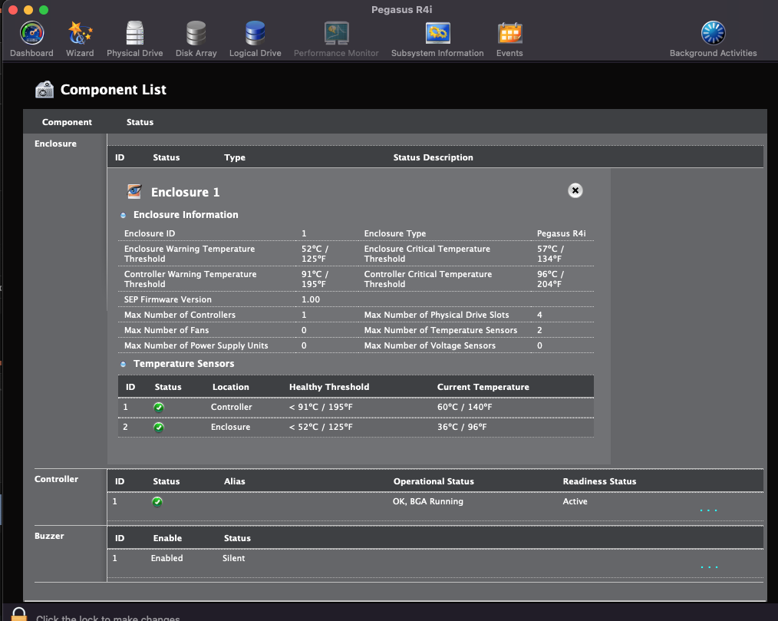Image resolution: width=778 pixels, height=621 pixels.
Task: Click the Current Temperature column header
Action: click(483, 387)
